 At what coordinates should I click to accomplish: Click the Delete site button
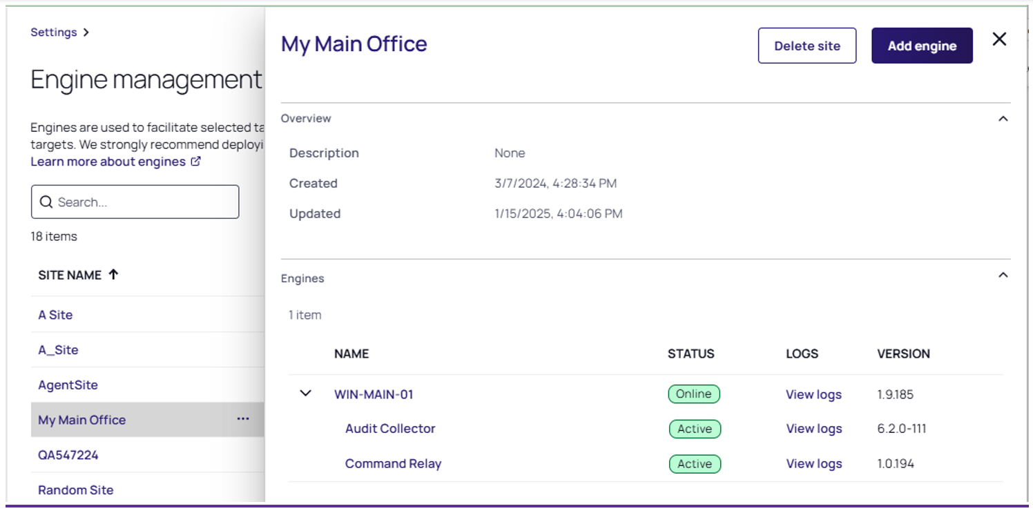807,46
